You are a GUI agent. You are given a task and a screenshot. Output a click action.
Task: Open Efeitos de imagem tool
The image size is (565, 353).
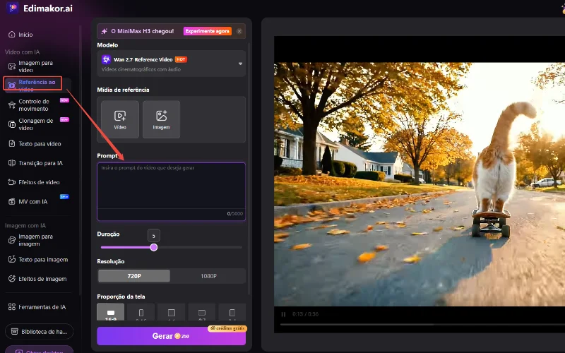(37, 279)
